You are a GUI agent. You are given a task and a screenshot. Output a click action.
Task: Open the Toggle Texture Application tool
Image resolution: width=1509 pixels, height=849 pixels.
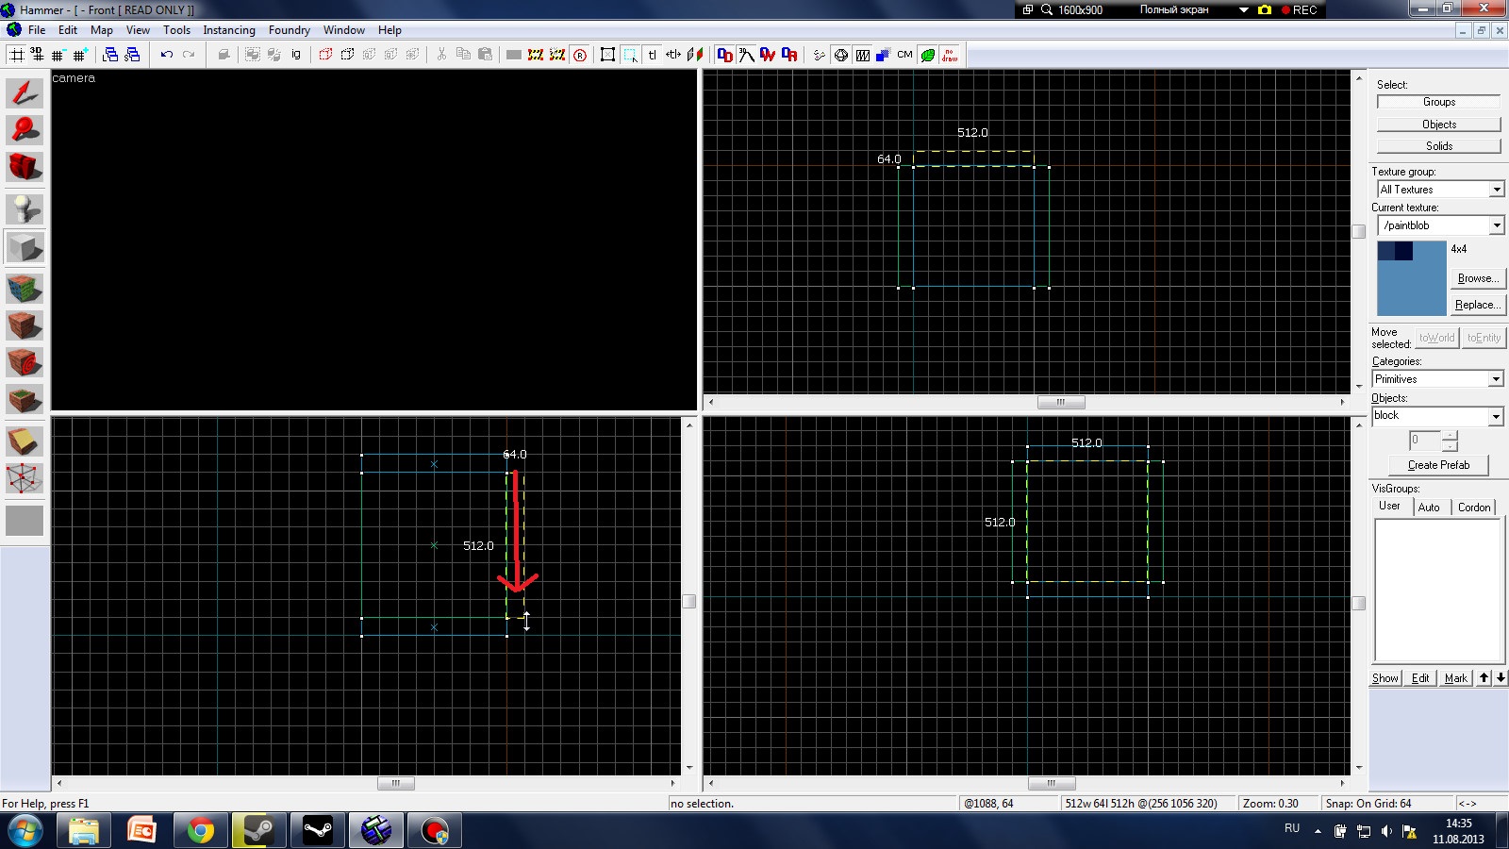(25, 288)
